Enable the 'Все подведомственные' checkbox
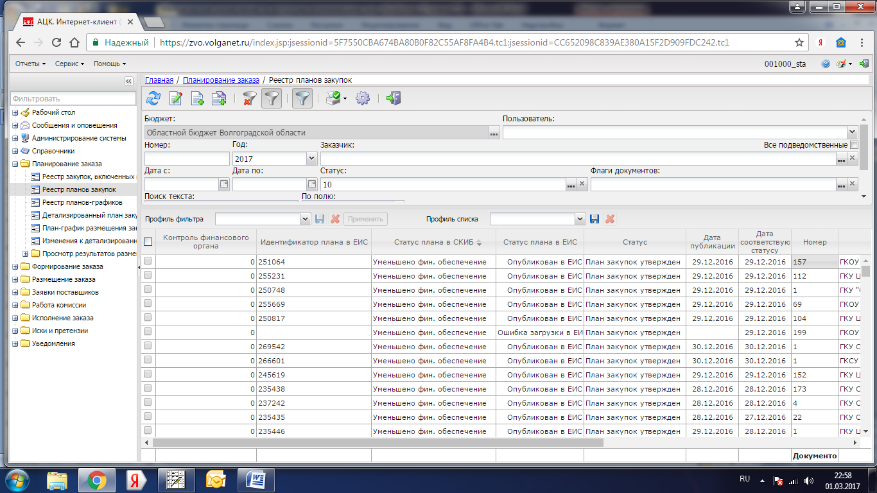 click(854, 145)
